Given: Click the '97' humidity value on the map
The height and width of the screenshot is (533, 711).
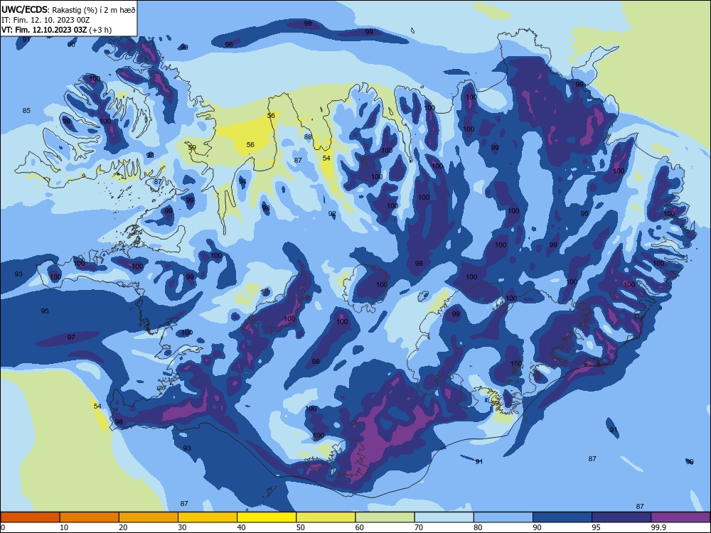Looking at the screenshot, I should pyautogui.click(x=71, y=337).
